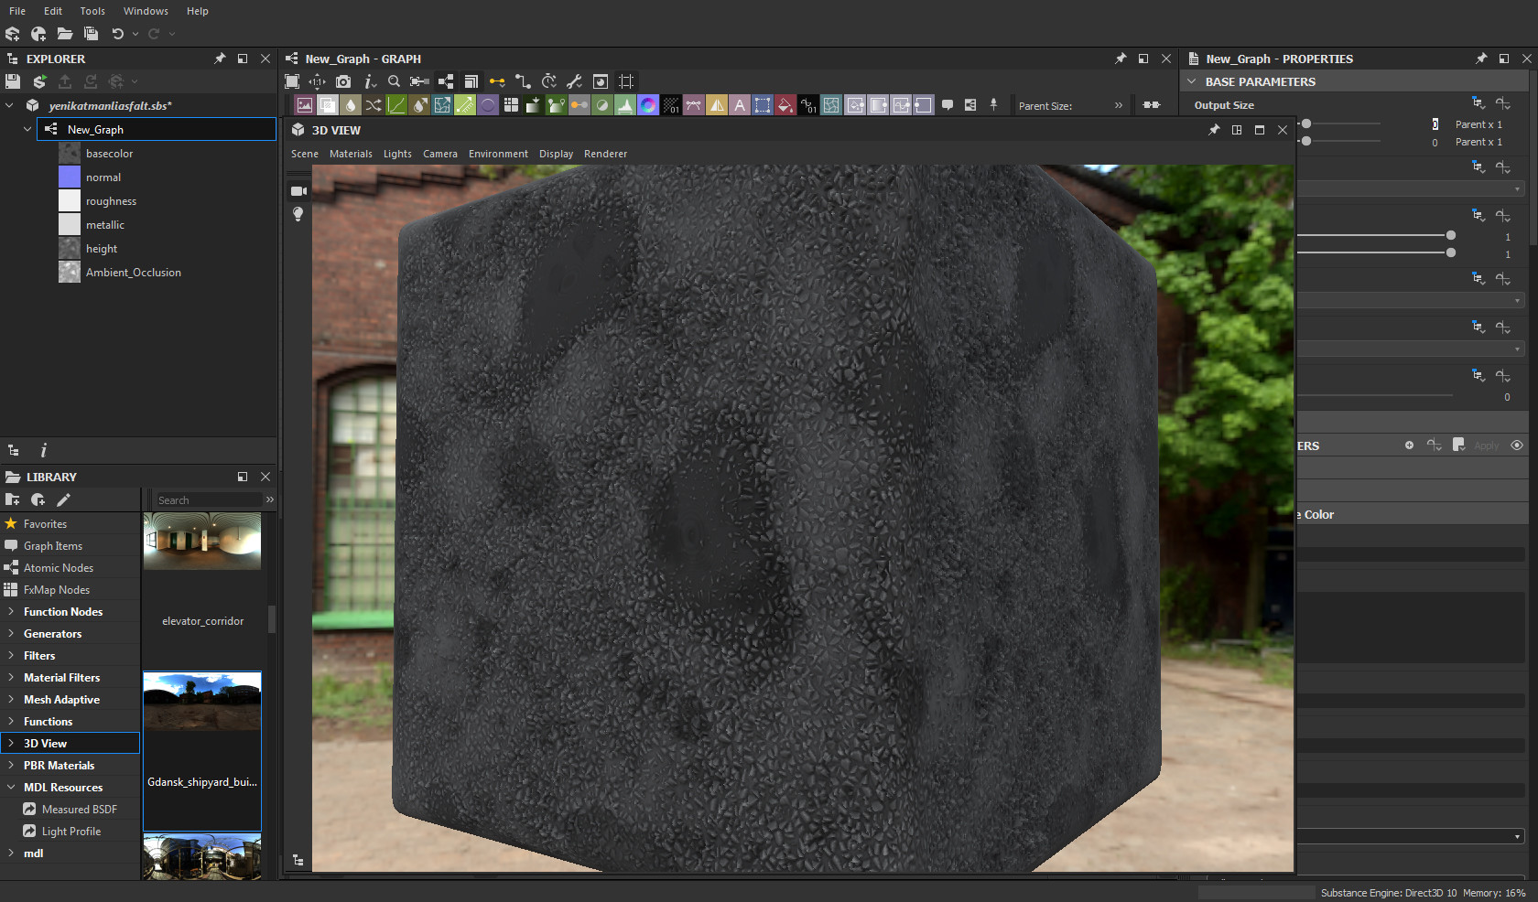Click the wrench tools icon in the graph toolbar

click(573, 82)
